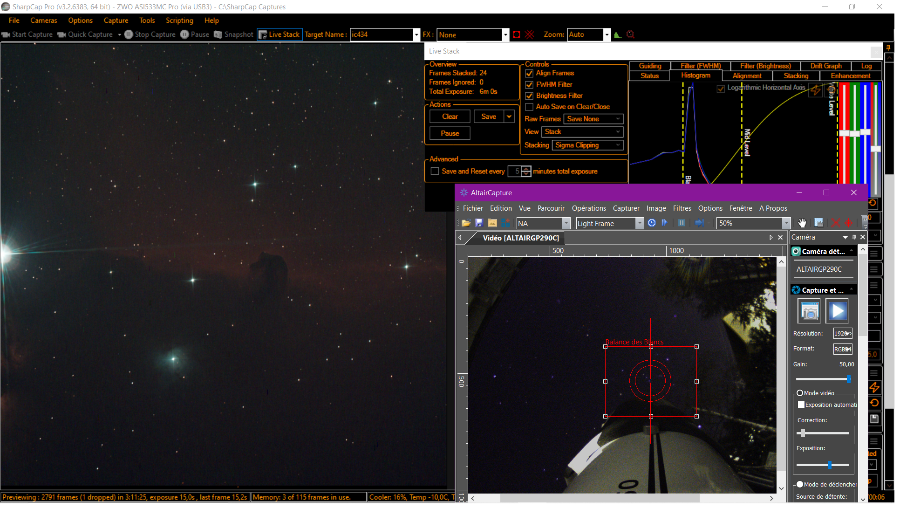
Task: Toggle the Live Stack toolbar button
Action: tap(280, 34)
